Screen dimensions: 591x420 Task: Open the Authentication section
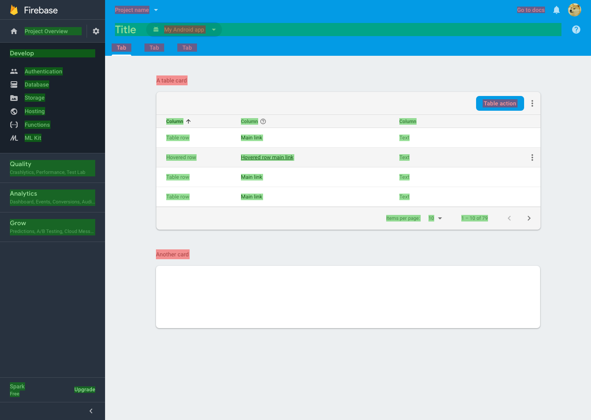click(x=43, y=71)
